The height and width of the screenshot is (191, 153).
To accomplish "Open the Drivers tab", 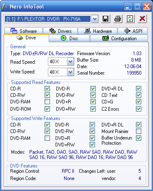I will 60,31.
